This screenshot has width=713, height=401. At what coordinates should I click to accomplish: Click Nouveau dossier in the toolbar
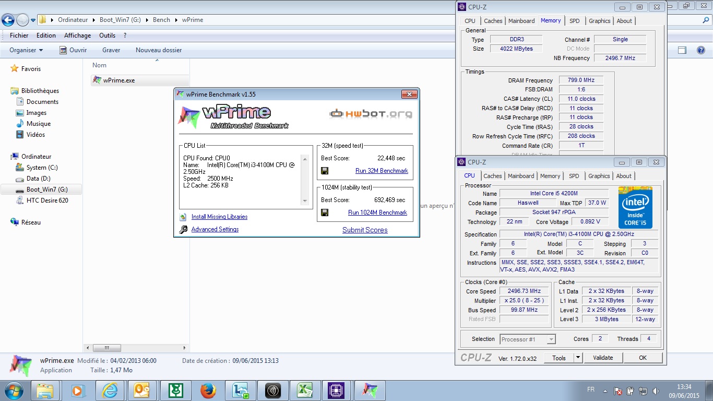point(159,50)
